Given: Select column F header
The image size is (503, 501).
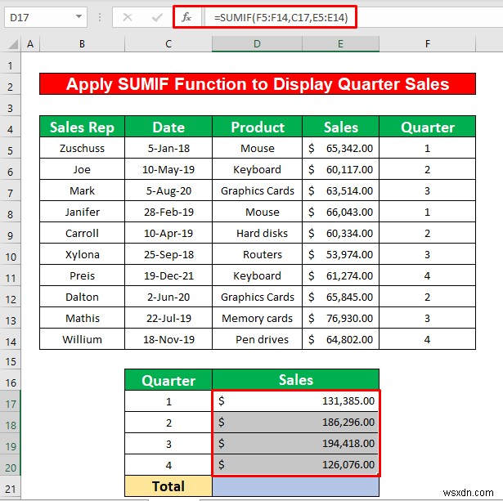Looking at the screenshot, I should pyautogui.click(x=427, y=44).
